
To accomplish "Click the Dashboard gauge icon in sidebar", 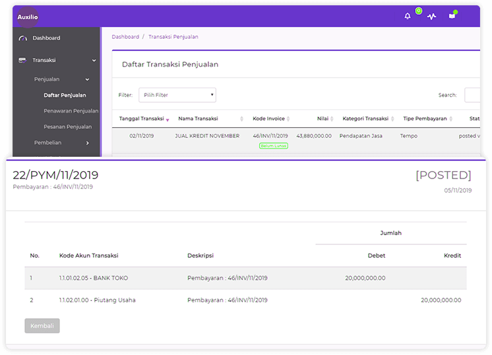I will pos(22,38).
